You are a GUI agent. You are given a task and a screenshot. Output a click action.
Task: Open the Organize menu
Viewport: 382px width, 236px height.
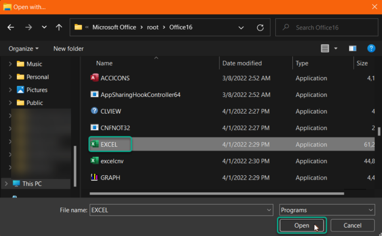(23, 48)
